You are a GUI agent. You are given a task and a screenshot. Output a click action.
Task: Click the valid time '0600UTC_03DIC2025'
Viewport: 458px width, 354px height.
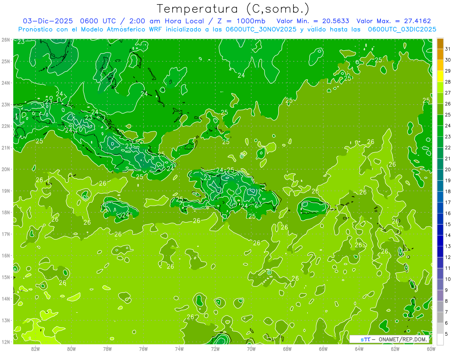[402, 29]
